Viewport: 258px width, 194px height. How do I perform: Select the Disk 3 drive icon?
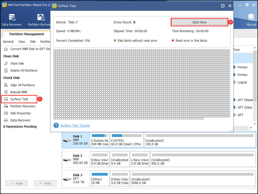pyautogui.click(x=67, y=179)
